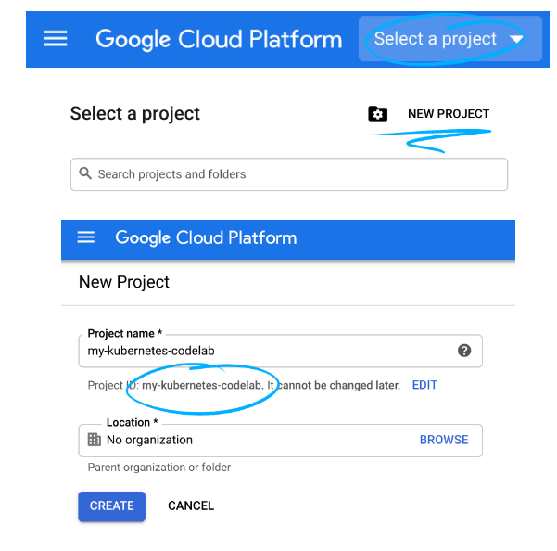Click the Google Cloud Platform logo in top header

pos(219,39)
